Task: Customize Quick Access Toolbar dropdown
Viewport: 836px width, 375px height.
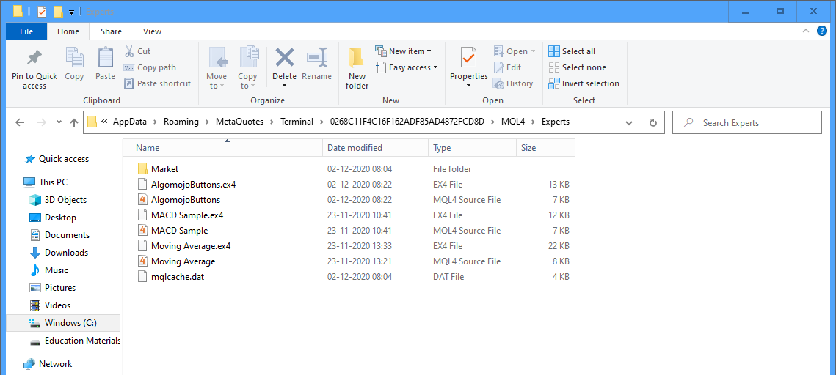Action: click(71, 12)
